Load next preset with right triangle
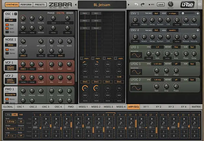Viewport: 204px width, 141px height. coord(129,5)
